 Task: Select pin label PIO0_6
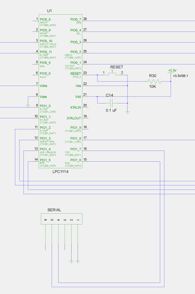click(x=45, y=73)
